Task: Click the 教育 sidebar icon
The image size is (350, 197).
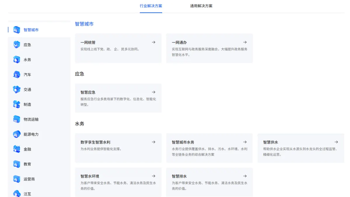Action: 17,164
